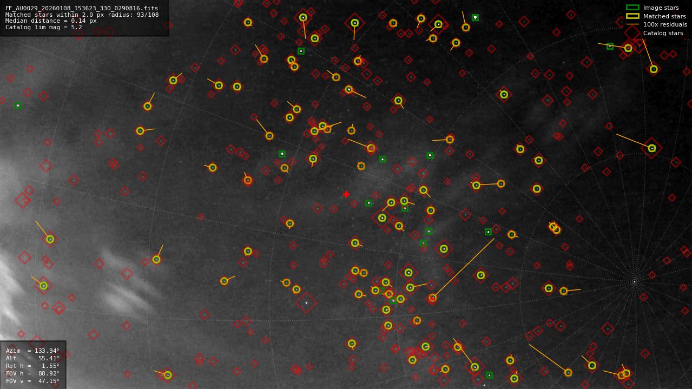Click the orange 100x residuals legend line
Viewport: 692px width, 389px height.
tap(632, 24)
